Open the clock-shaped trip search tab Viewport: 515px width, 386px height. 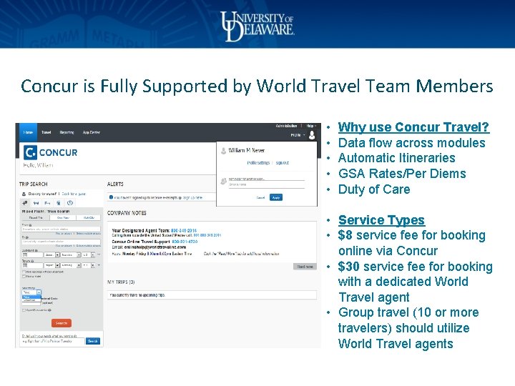[70, 203]
